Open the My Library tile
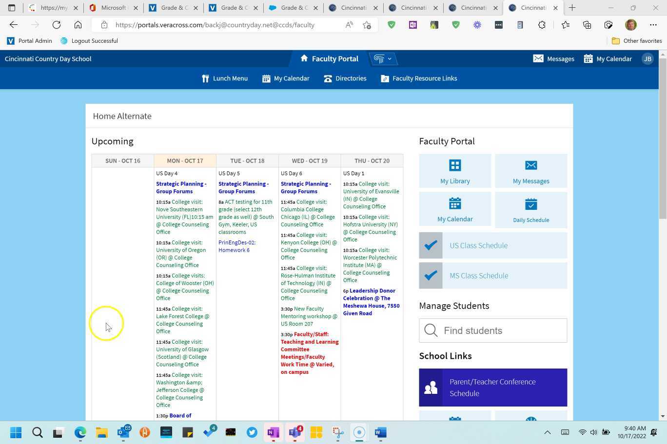This screenshot has height=444, width=667. [x=455, y=171]
